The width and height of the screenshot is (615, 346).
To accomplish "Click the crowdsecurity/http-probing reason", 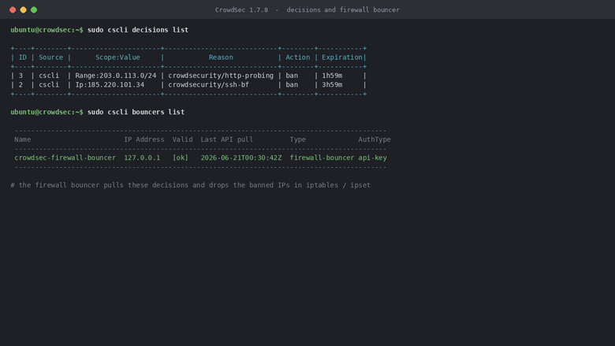I will coord(221,76).
